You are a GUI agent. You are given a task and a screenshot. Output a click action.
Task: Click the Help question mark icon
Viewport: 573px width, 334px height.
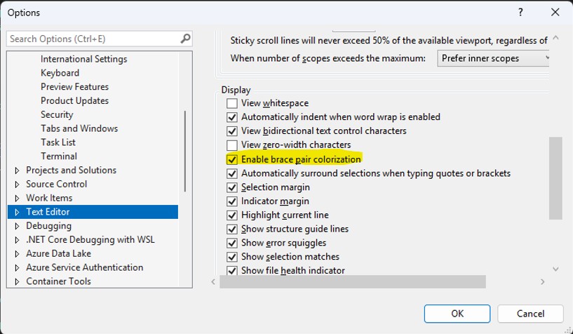(520, 13)
